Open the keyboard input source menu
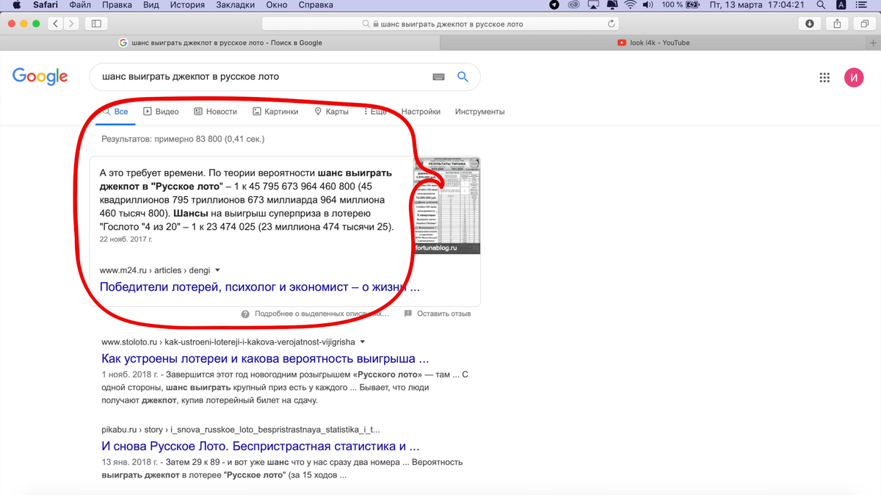 (x=841, y=5)
